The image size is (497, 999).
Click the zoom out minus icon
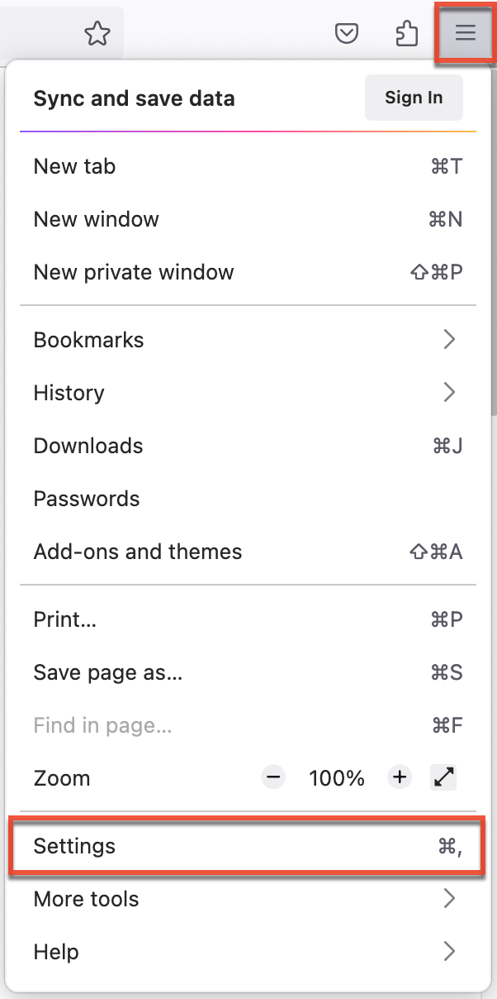click(272, 777)
